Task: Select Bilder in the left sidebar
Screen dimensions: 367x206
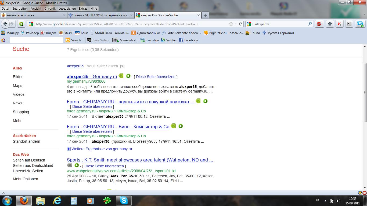Action: point(18,77)
